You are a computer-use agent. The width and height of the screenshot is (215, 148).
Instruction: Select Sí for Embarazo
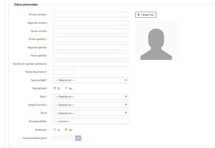point(55,130)
